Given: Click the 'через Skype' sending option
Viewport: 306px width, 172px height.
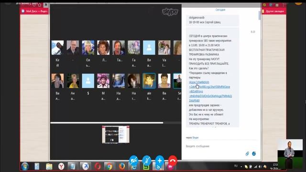Looking at the screenshot, I should pyautogui.click(x=192, y=138).
